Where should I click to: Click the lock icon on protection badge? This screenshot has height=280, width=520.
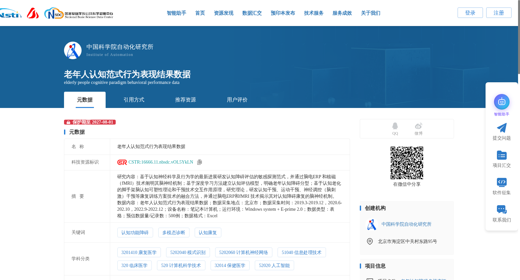(68, 122)
